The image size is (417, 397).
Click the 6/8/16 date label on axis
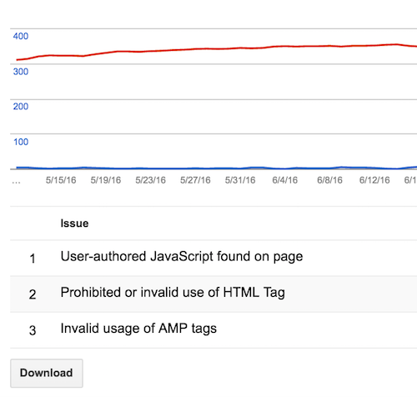tap(329, 180)
